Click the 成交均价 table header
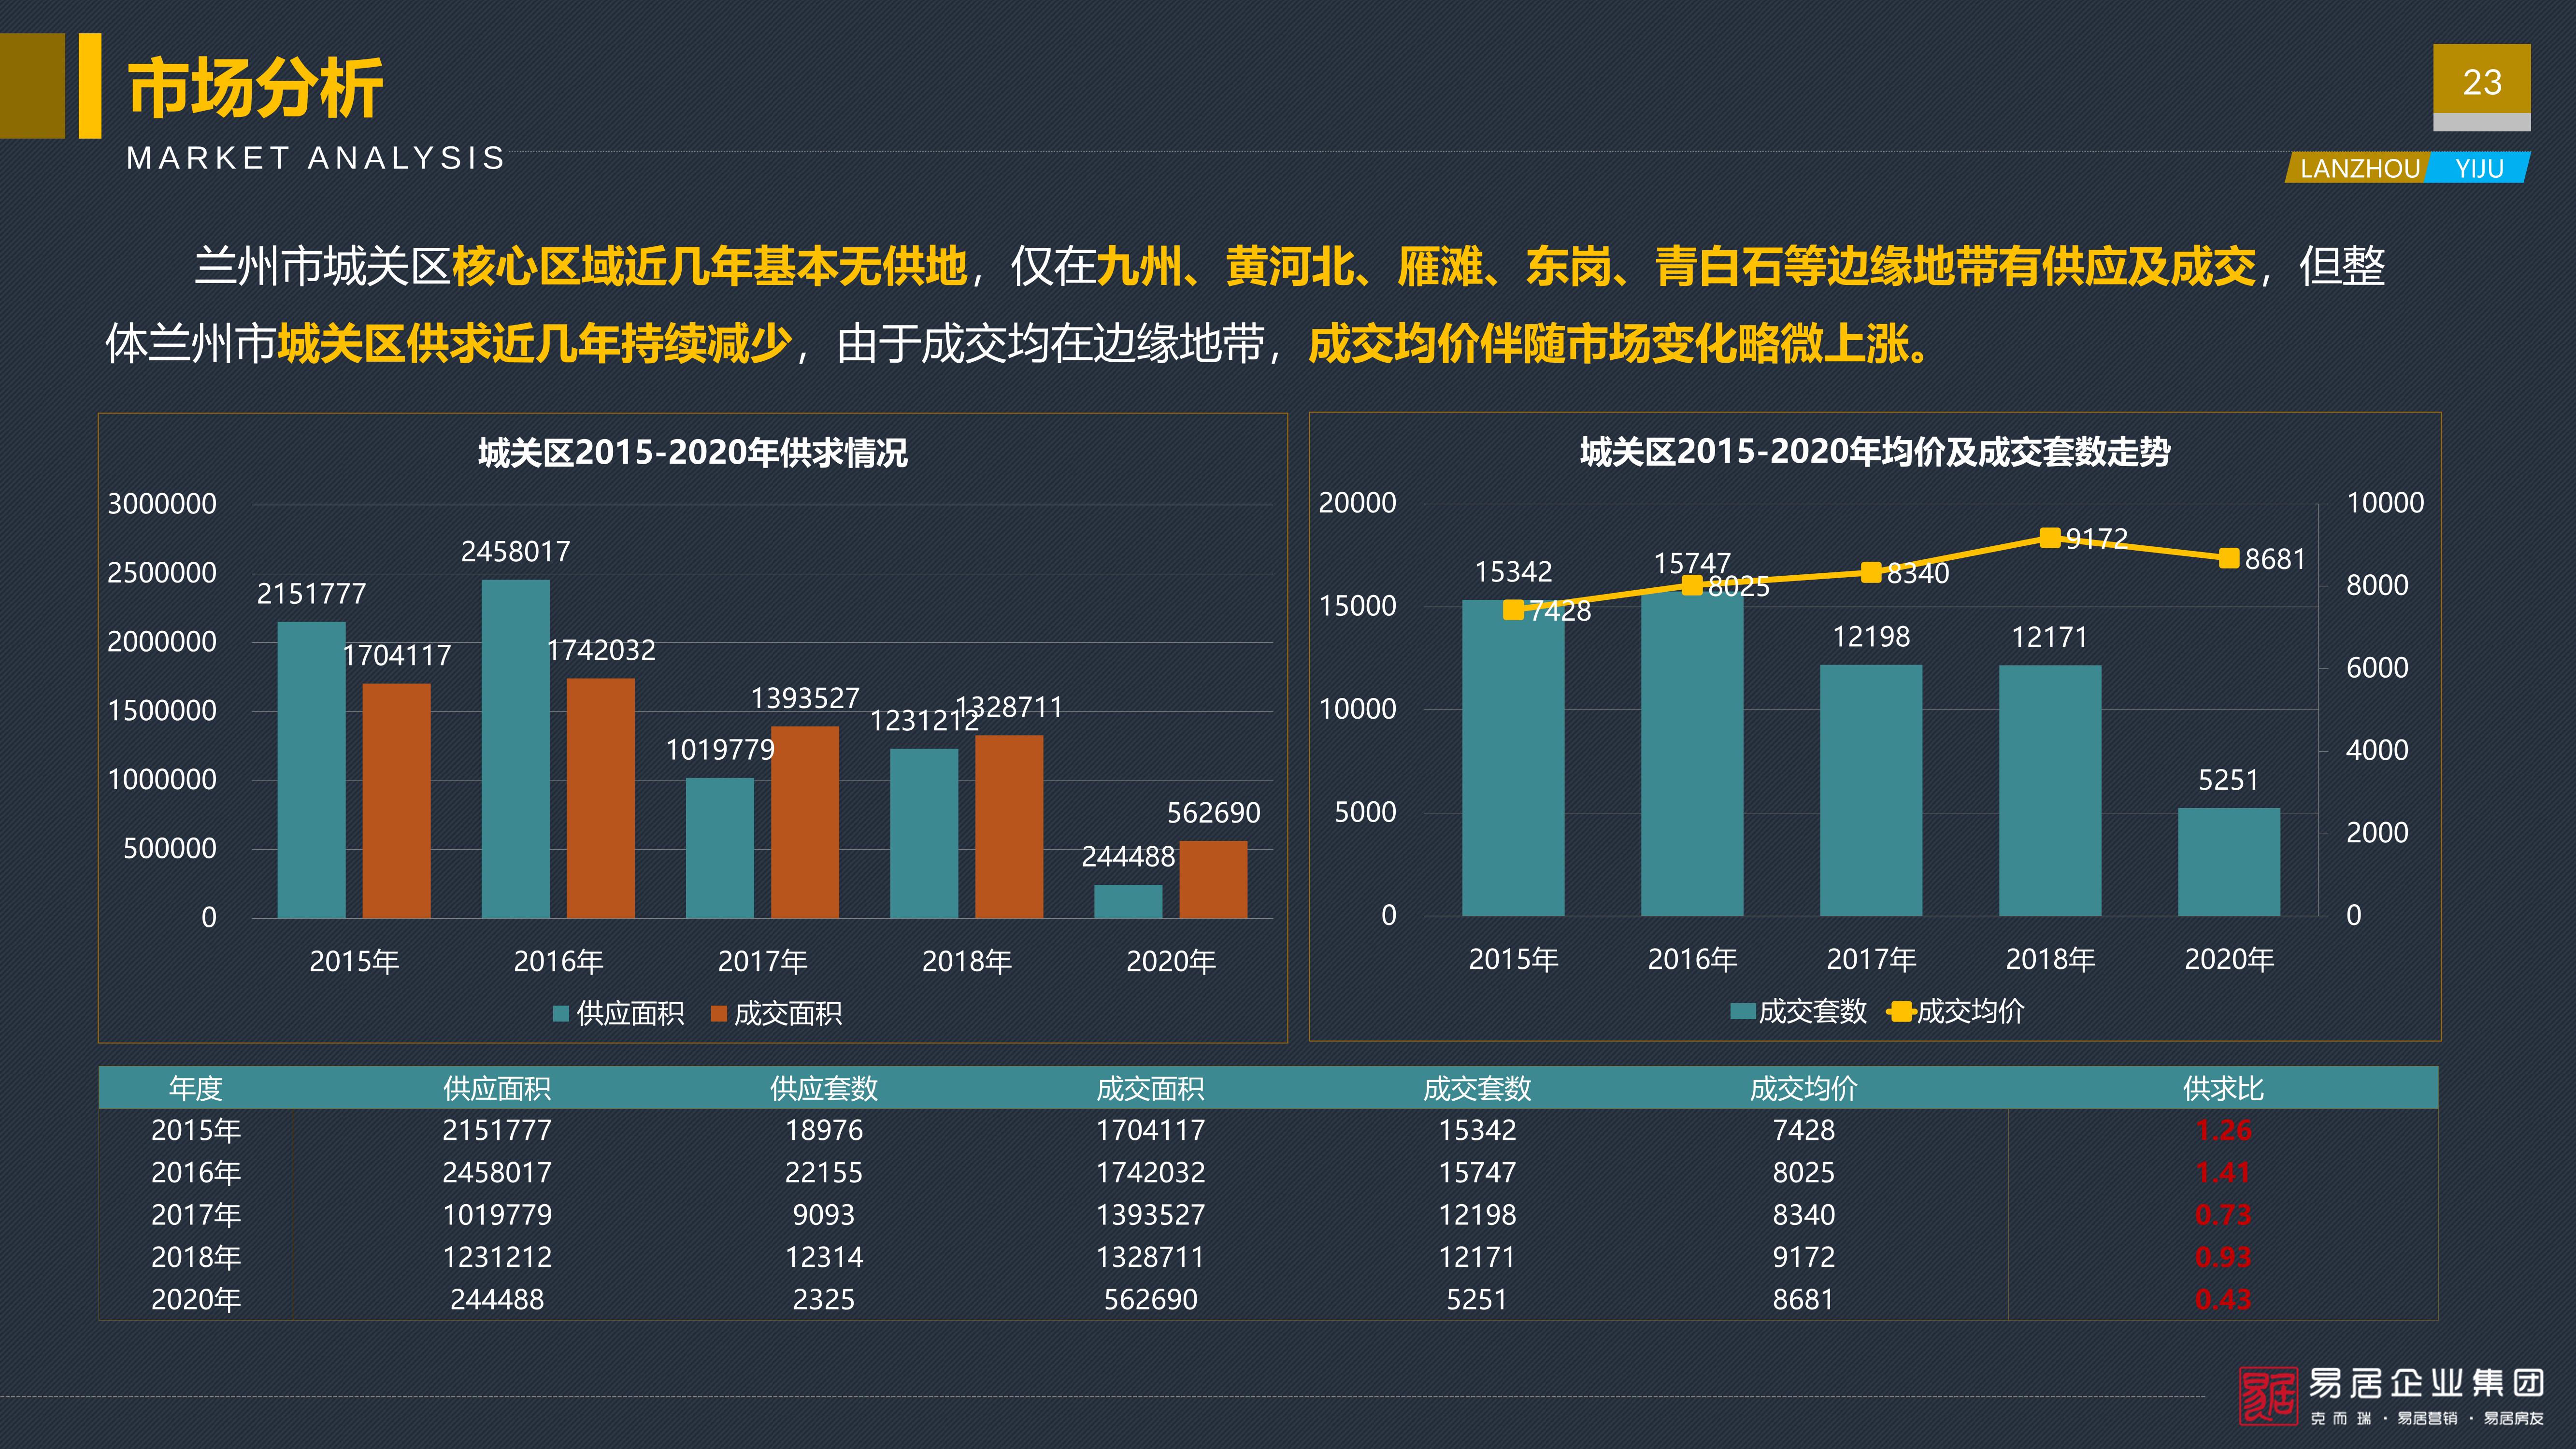This screenshot has height=1449, width=2576. coord(1804,1088)
